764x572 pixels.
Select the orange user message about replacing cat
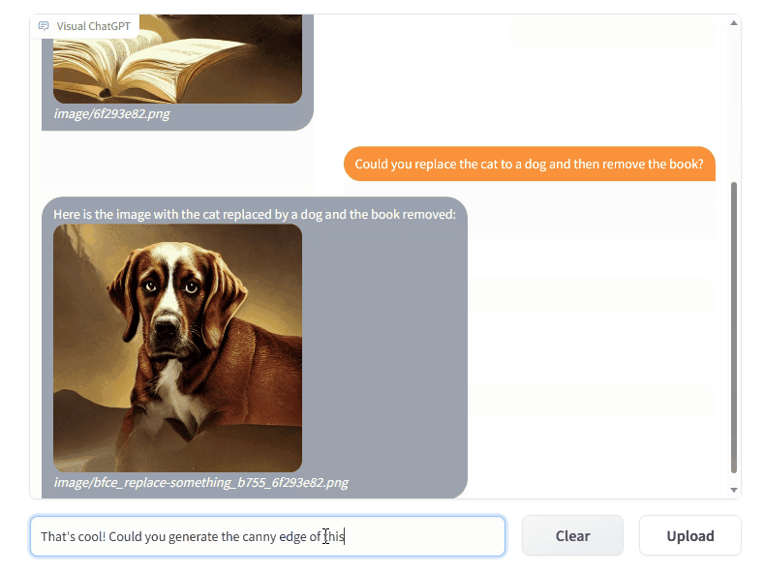[x=529, y=165]
